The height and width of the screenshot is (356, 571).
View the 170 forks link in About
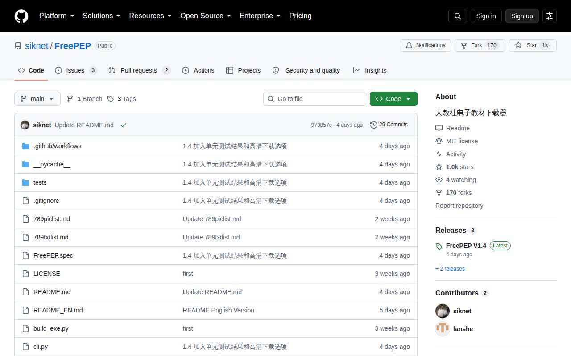(x=453, y=193)
